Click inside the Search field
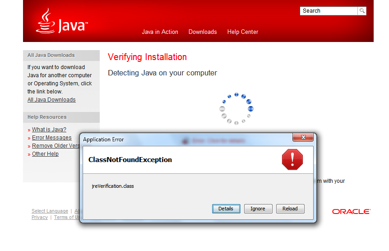The image size is (389, 251). (x=329, y=11)
